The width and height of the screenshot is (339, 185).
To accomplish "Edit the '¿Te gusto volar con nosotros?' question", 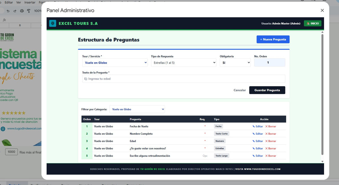I will [x=258, y=148].
